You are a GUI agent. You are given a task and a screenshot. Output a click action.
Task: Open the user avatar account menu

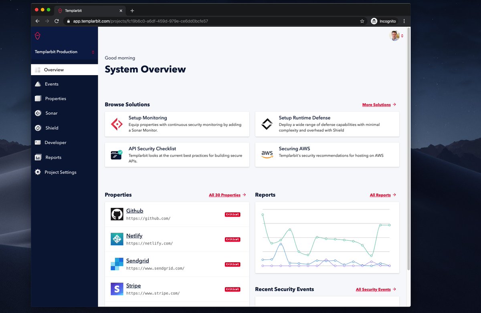(x=396, y=36)
